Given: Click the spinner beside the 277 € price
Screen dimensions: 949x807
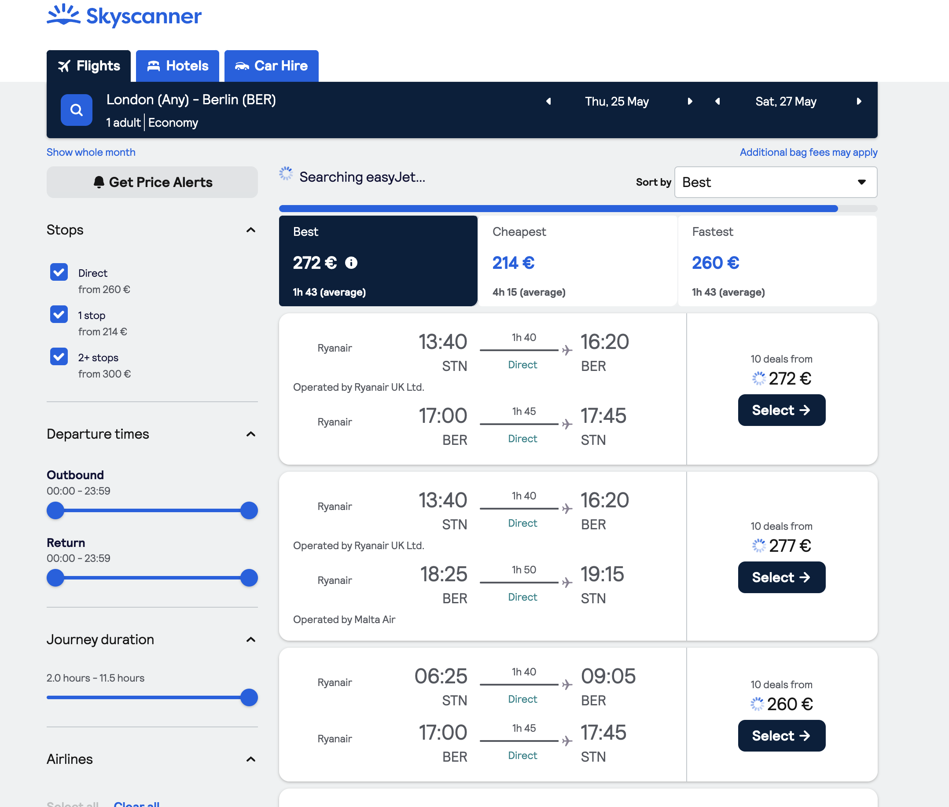Looking at the screenshot, I should tap(758, 545).
